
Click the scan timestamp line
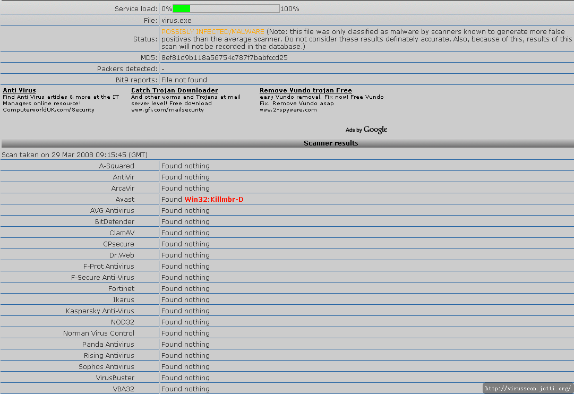point(74,155)
